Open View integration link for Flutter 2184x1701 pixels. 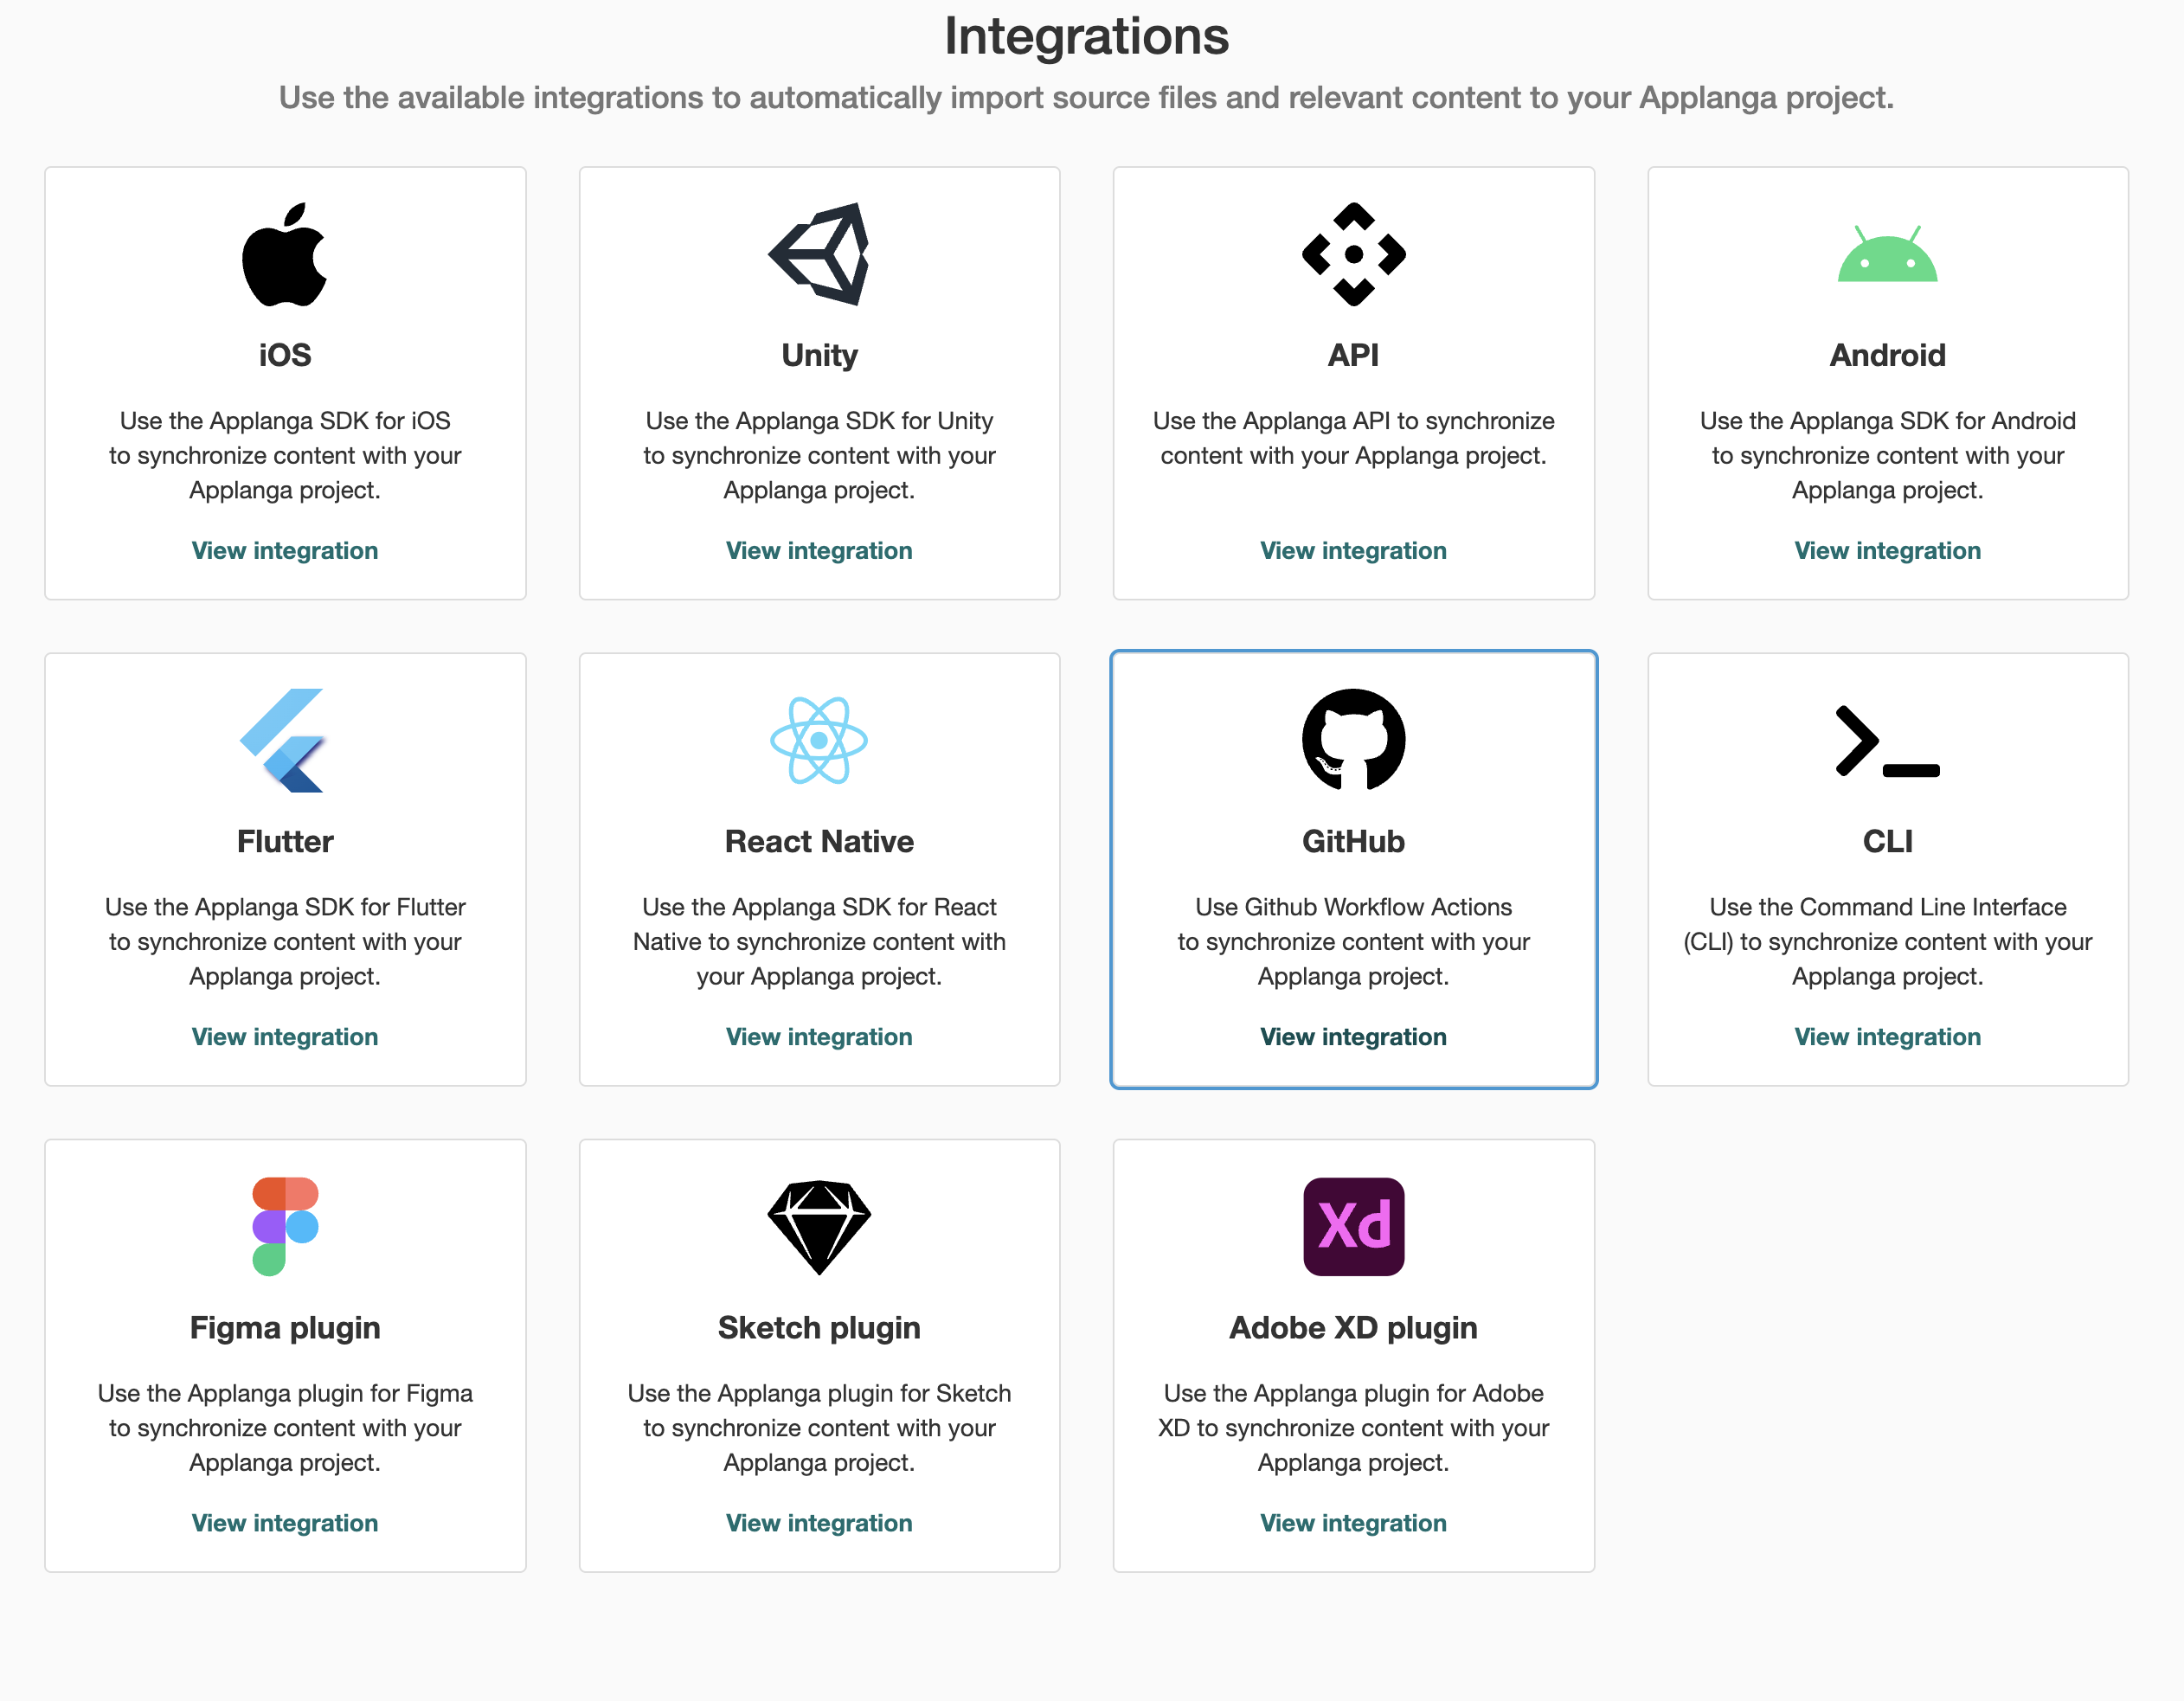(285, 1037)
